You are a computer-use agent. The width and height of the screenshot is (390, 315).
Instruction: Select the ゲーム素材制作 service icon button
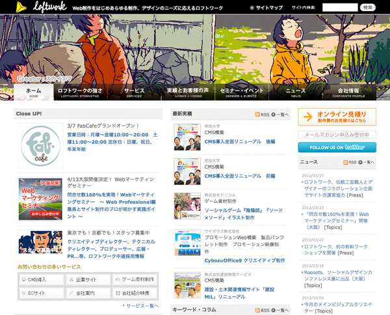134,279
